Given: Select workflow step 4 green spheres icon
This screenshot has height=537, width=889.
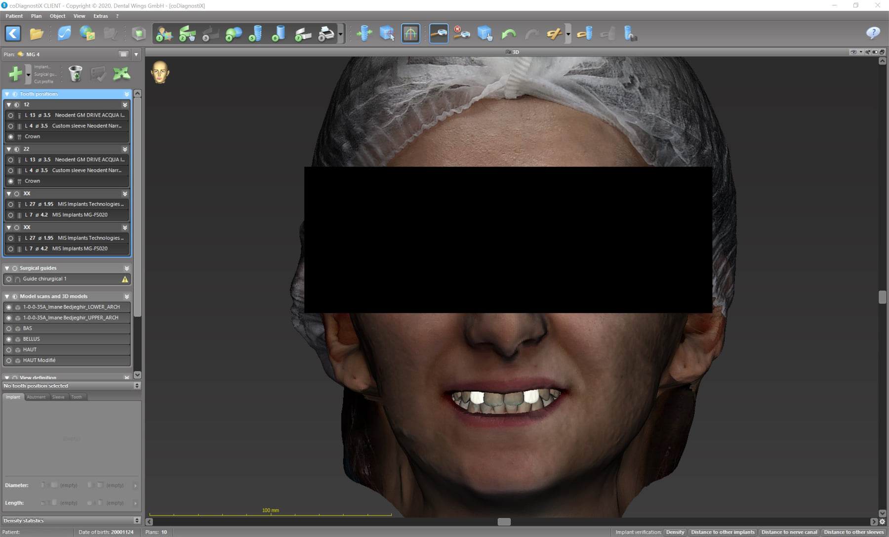Looking at the screenshot, I should pos(234,34).
